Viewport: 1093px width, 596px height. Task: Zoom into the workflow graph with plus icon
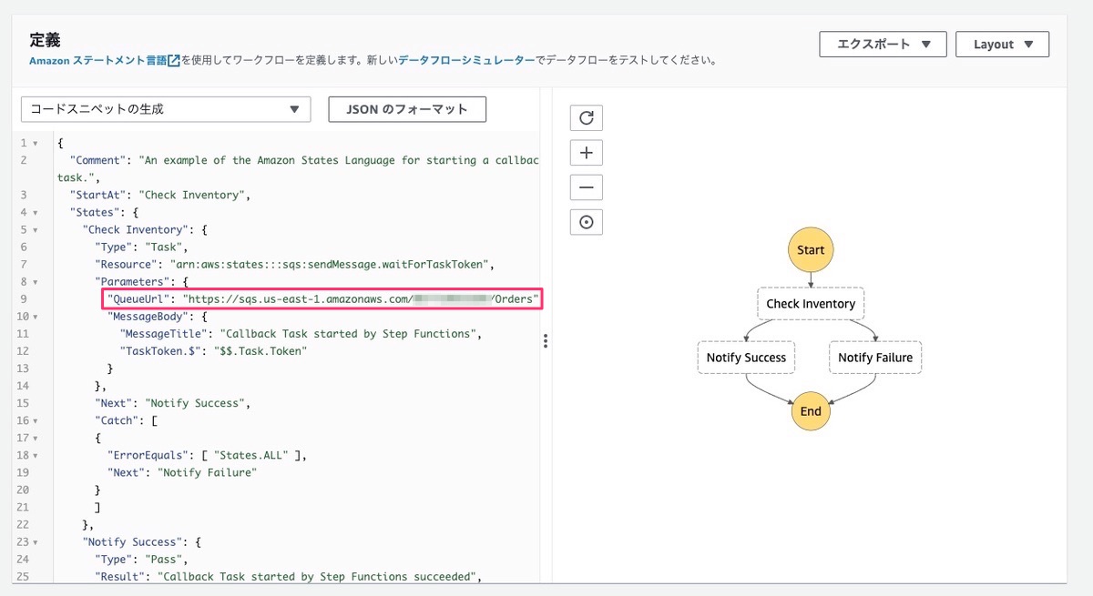click(x=586, y=152)
